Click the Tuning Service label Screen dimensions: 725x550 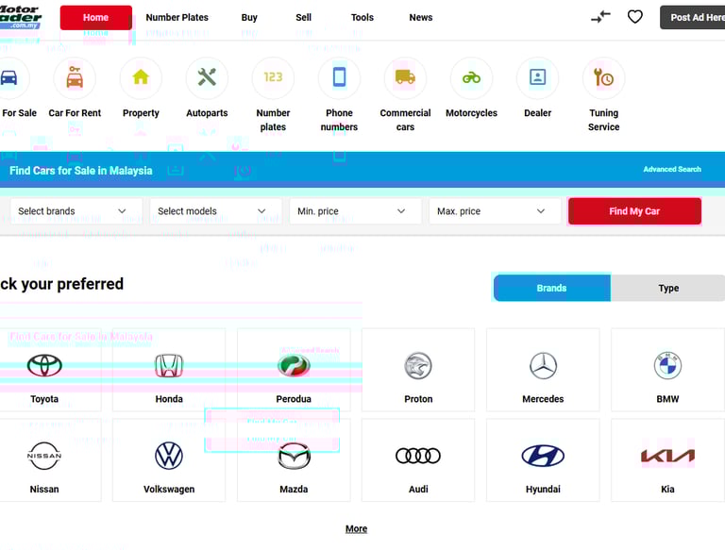[603, 120]
